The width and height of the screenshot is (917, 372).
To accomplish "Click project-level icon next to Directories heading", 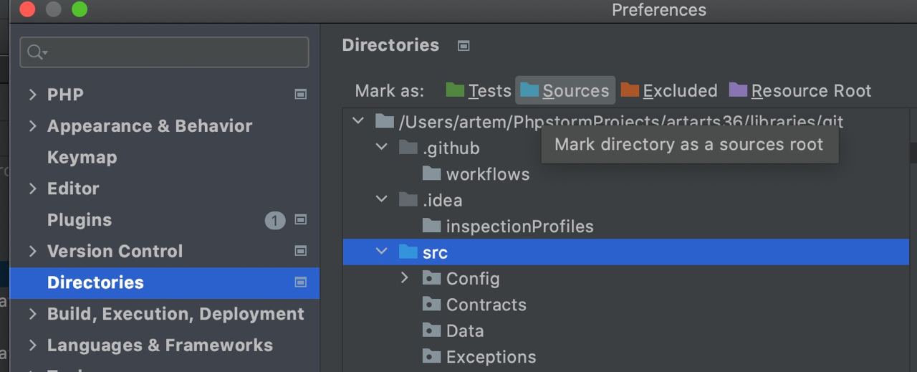I will click(x=464, y=46).
